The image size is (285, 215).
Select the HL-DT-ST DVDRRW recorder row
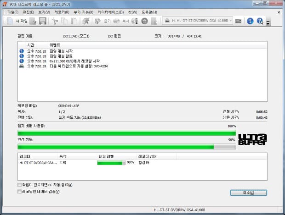point(38,162)
